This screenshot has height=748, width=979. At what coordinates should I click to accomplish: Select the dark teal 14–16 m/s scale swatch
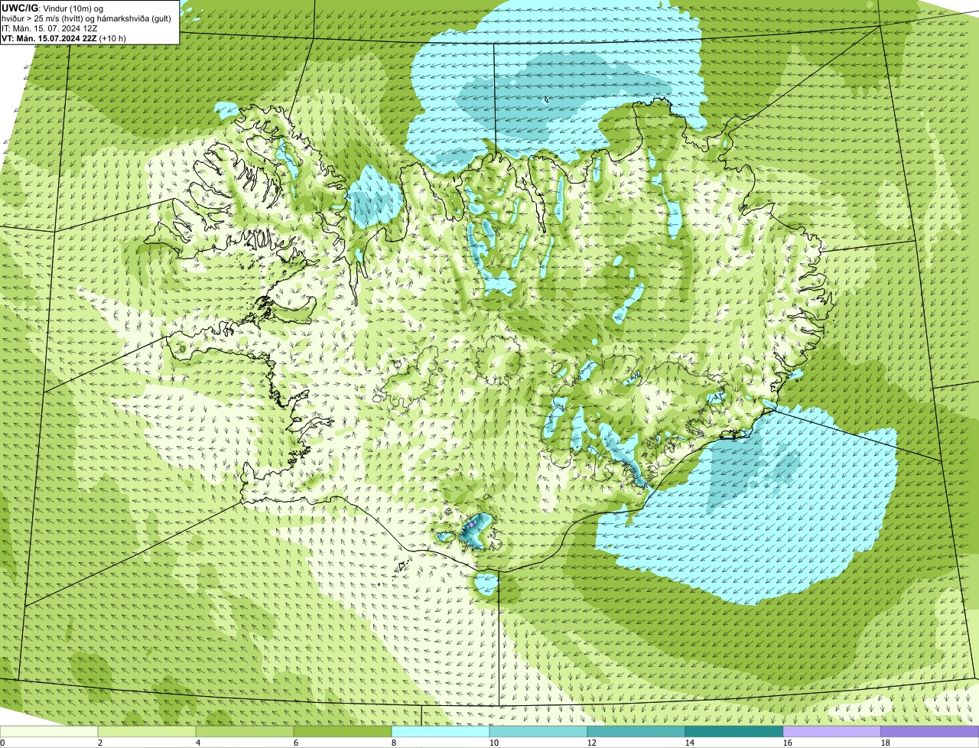734,732
